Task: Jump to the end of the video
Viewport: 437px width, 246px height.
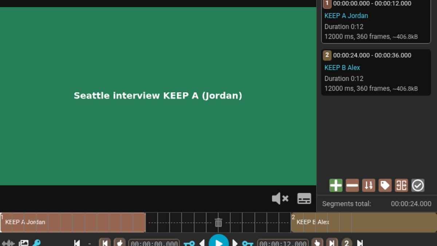Action: point(360,243)
